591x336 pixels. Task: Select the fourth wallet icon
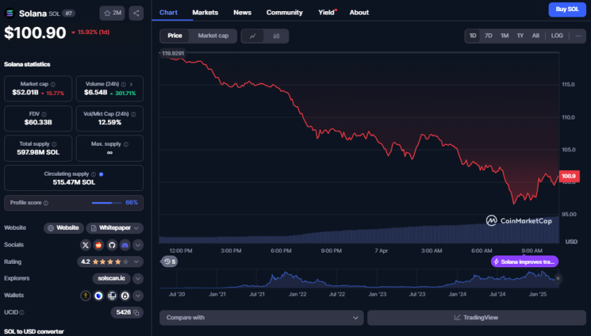124,296
